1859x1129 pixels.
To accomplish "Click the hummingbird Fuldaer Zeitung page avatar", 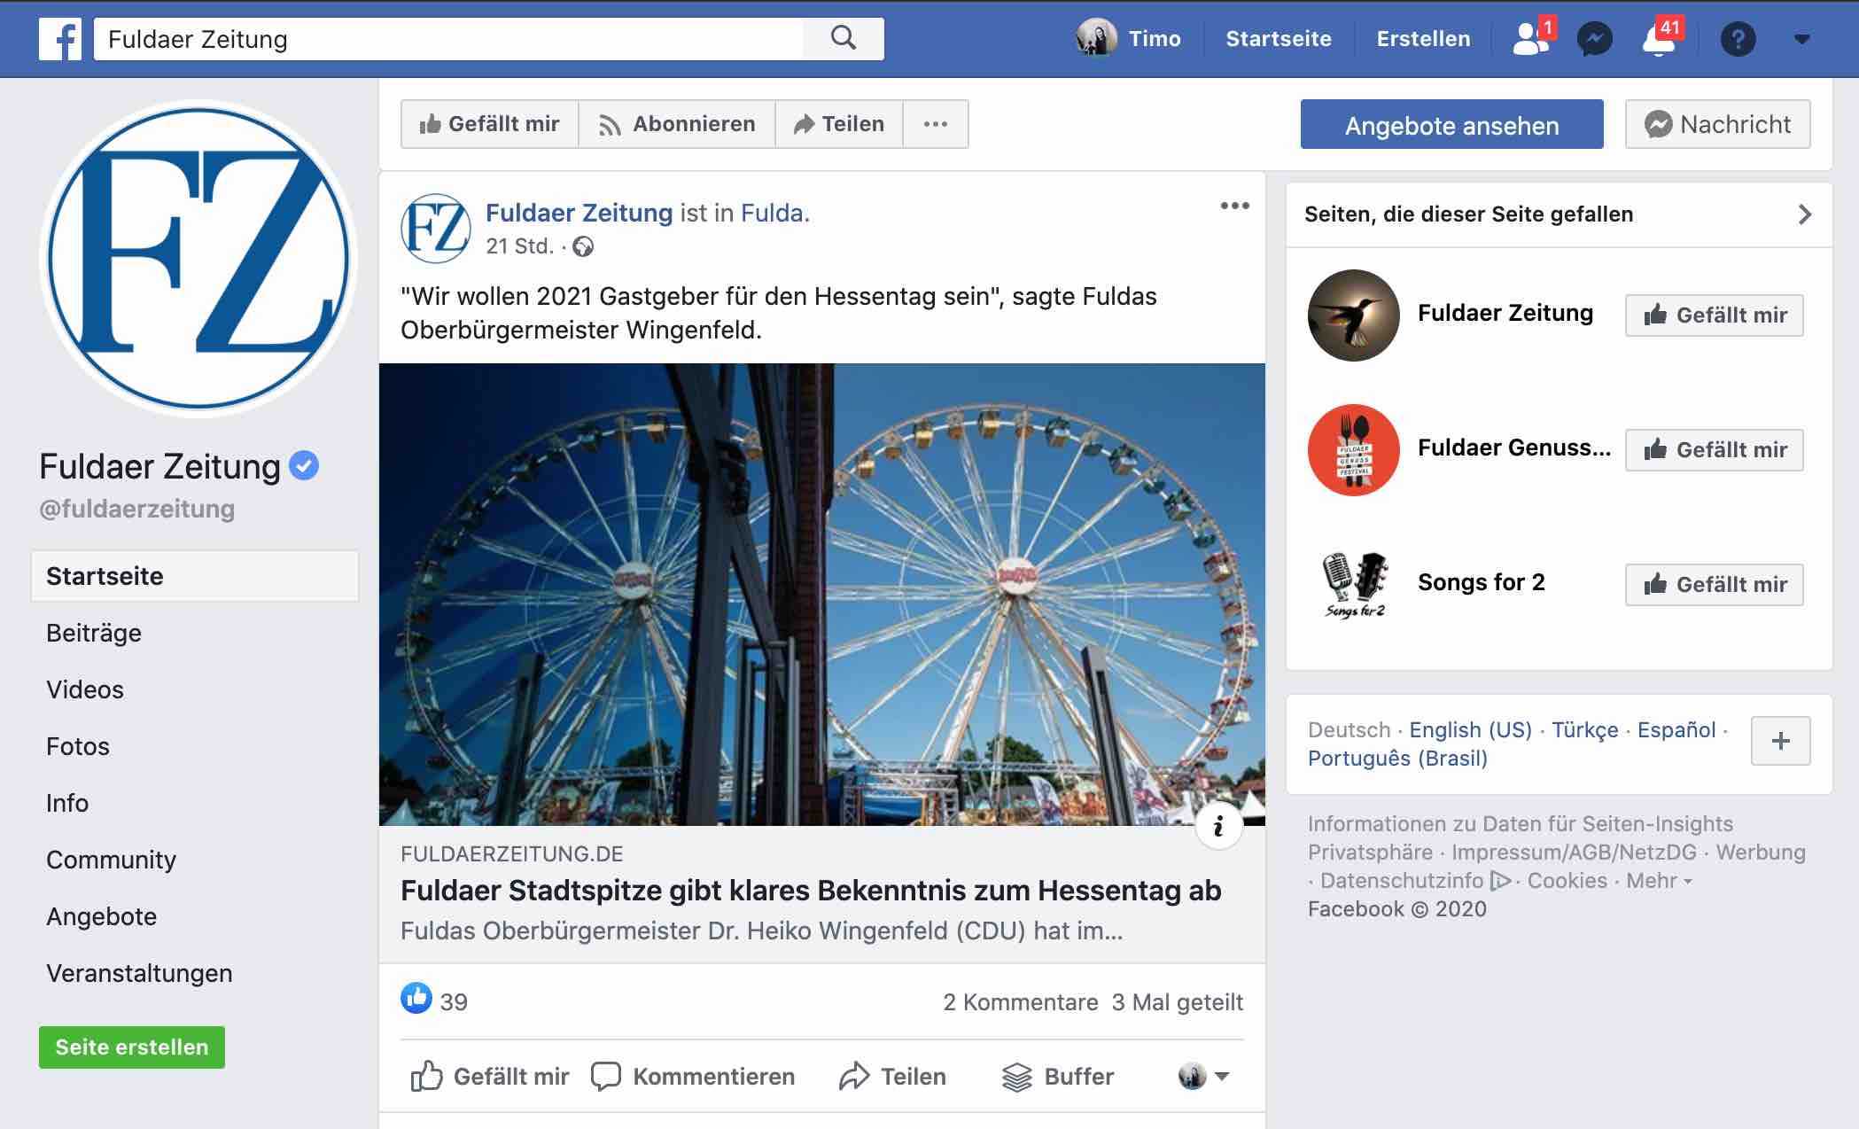I will tap(1353, 315).
